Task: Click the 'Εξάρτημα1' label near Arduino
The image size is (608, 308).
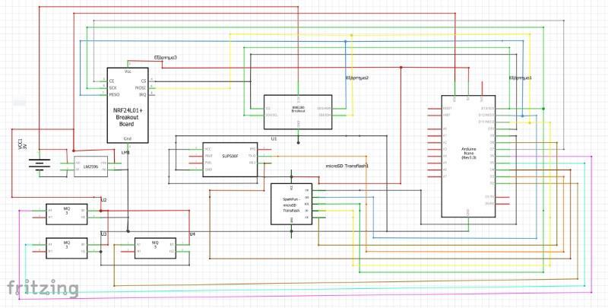Action: [x=521, y=78]
